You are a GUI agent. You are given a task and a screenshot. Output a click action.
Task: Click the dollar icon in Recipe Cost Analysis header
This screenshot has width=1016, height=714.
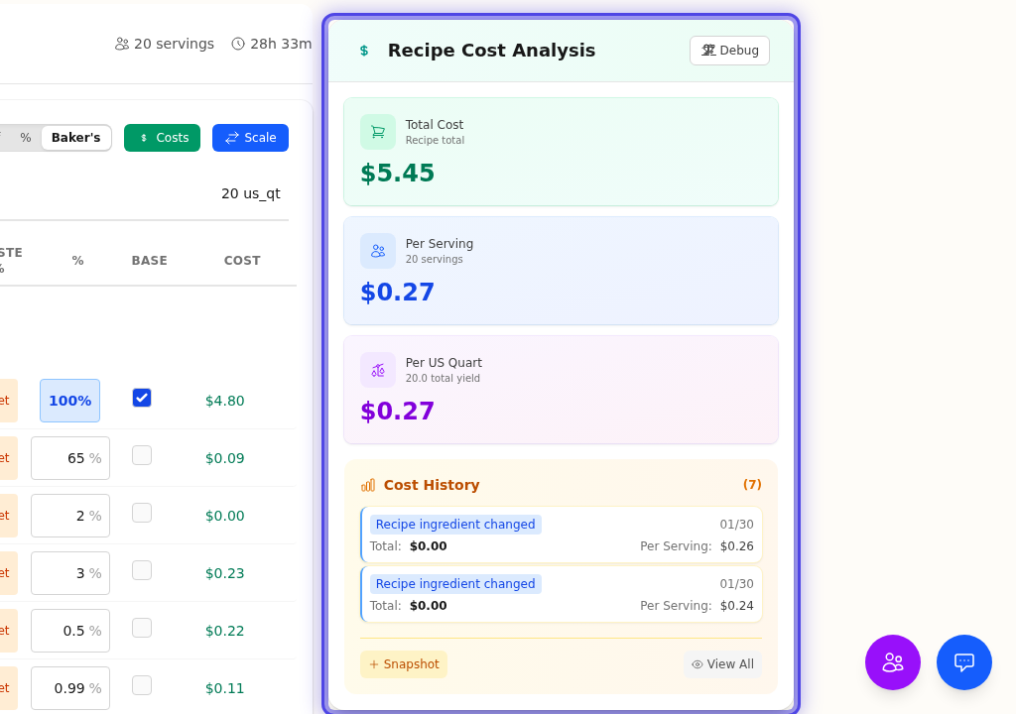(x=362, y=49)
